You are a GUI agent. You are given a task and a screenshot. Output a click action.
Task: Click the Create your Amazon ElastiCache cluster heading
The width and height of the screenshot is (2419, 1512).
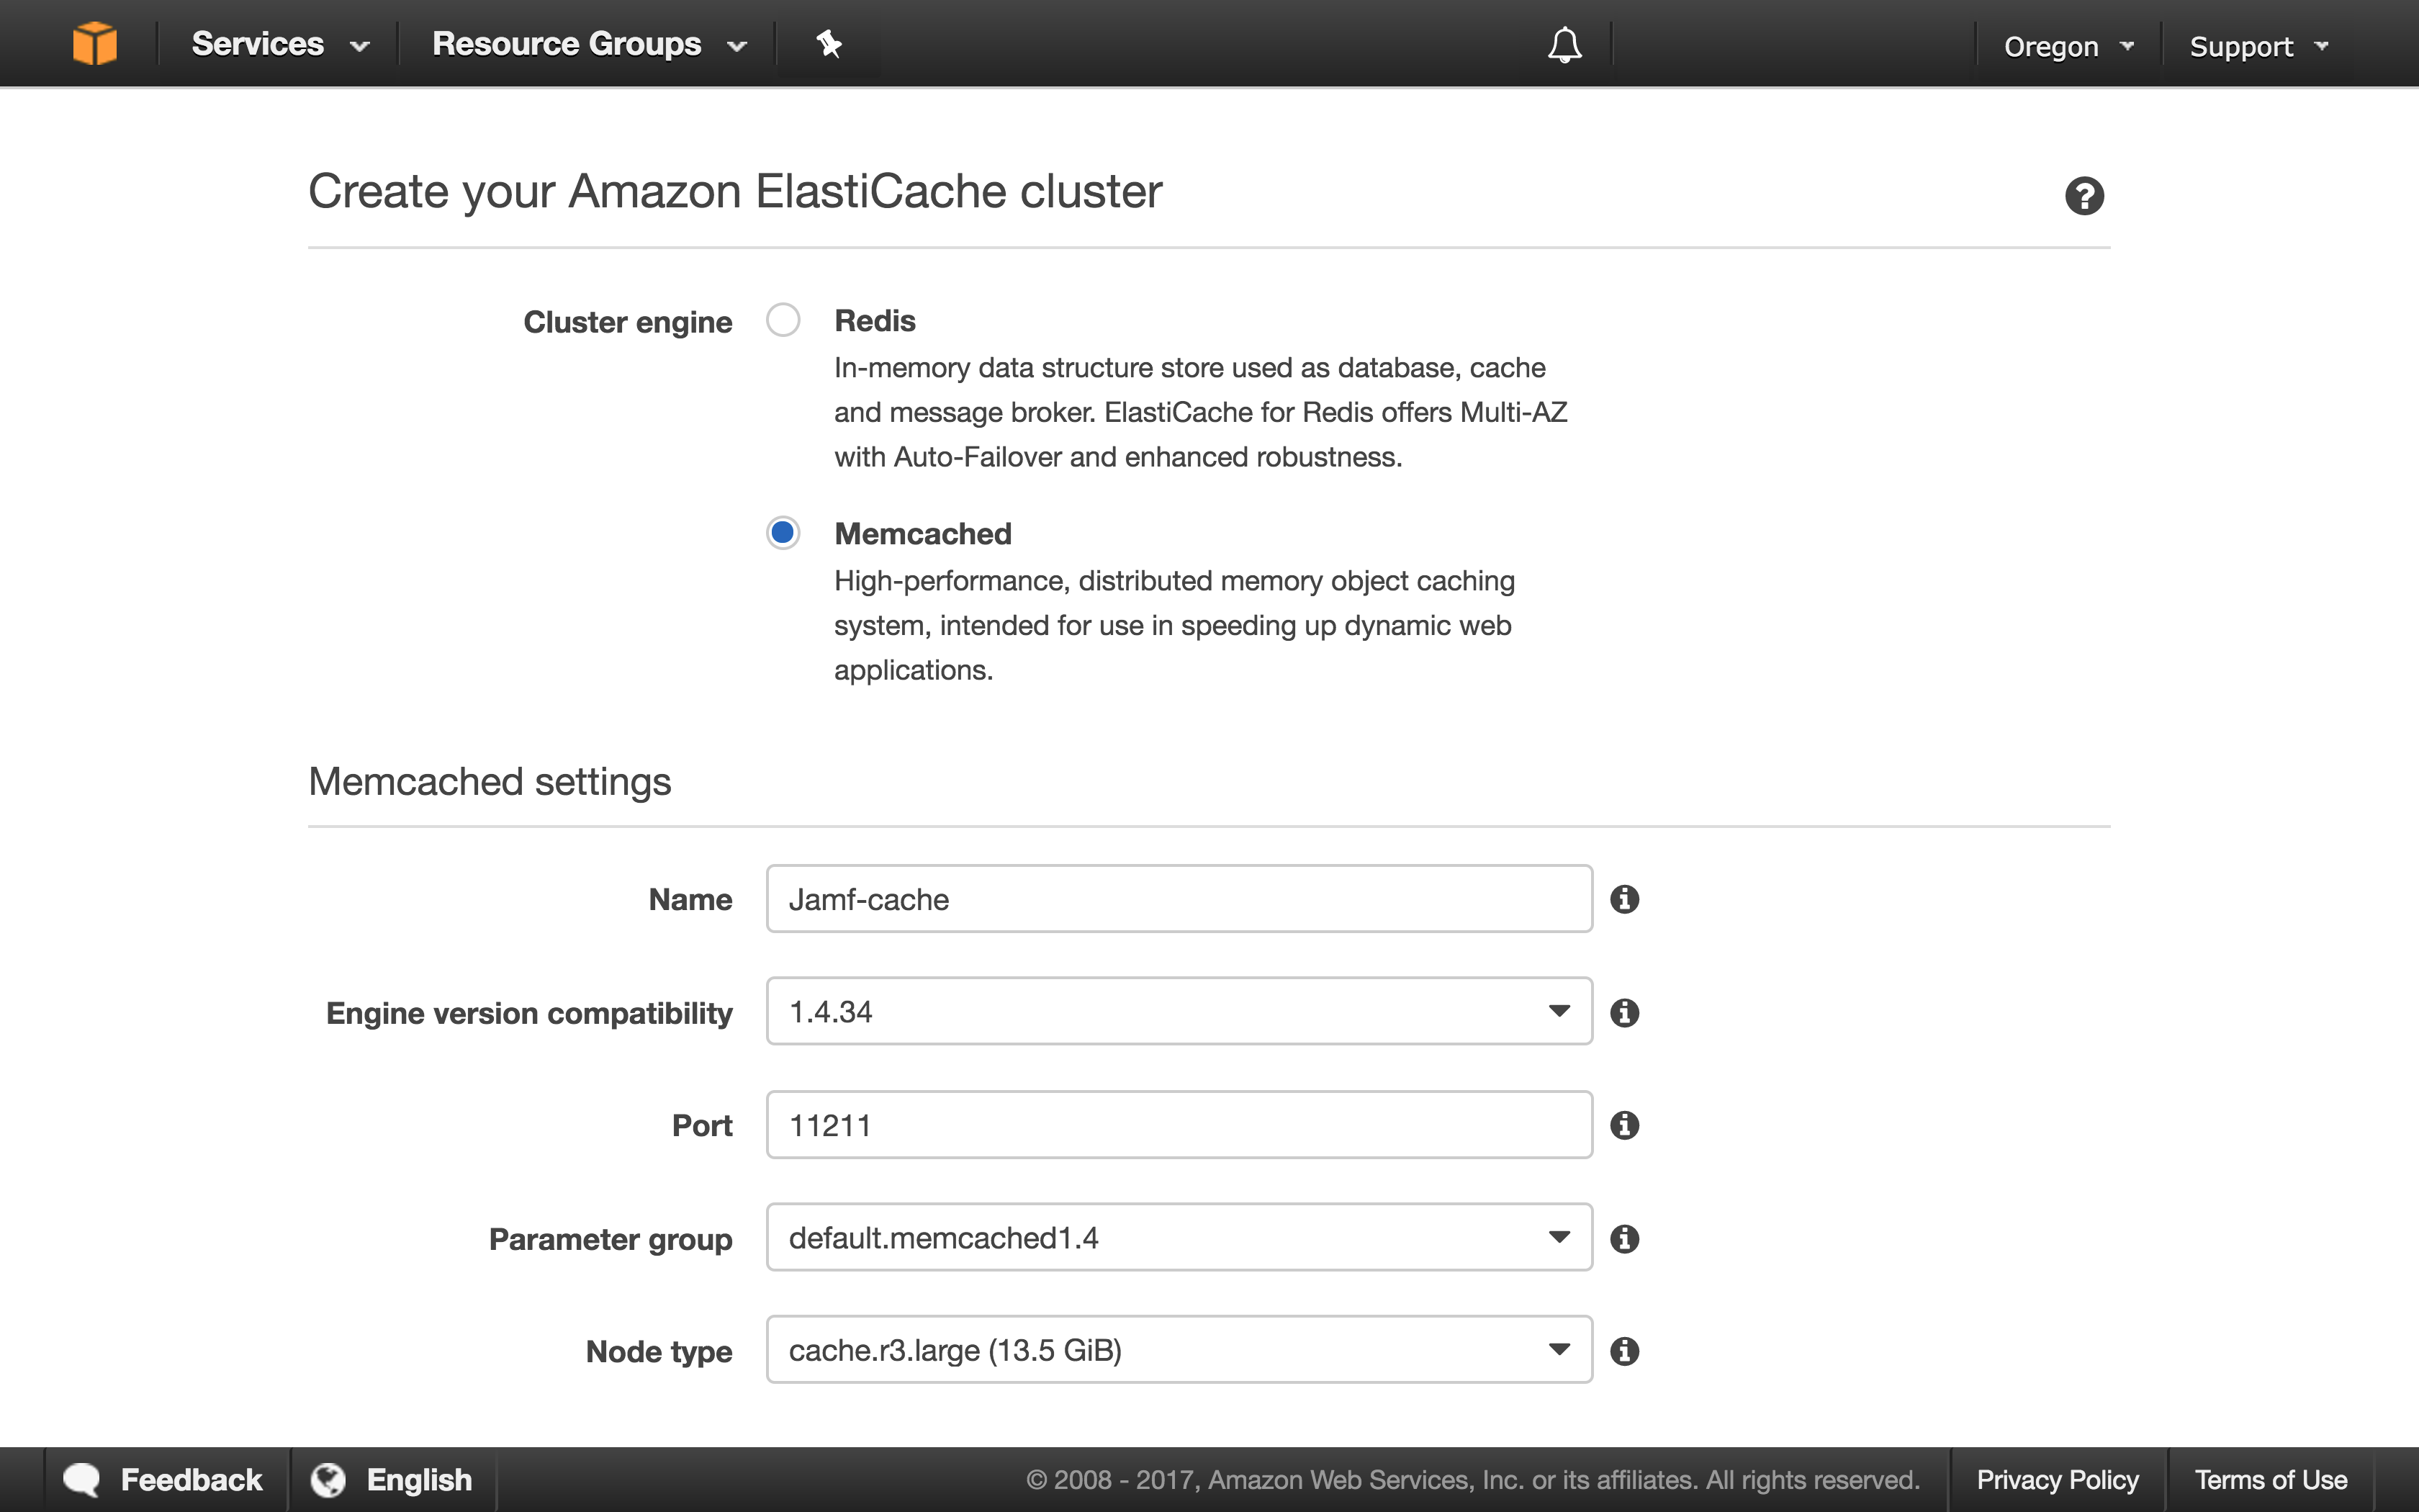point(734,191)
